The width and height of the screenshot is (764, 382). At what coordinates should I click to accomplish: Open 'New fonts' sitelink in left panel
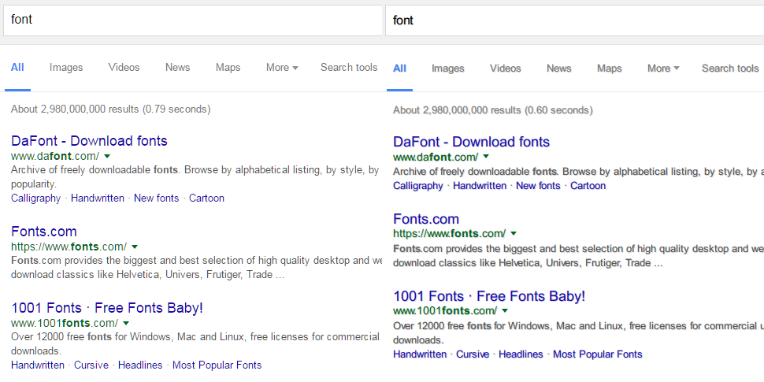pos(157,198)
